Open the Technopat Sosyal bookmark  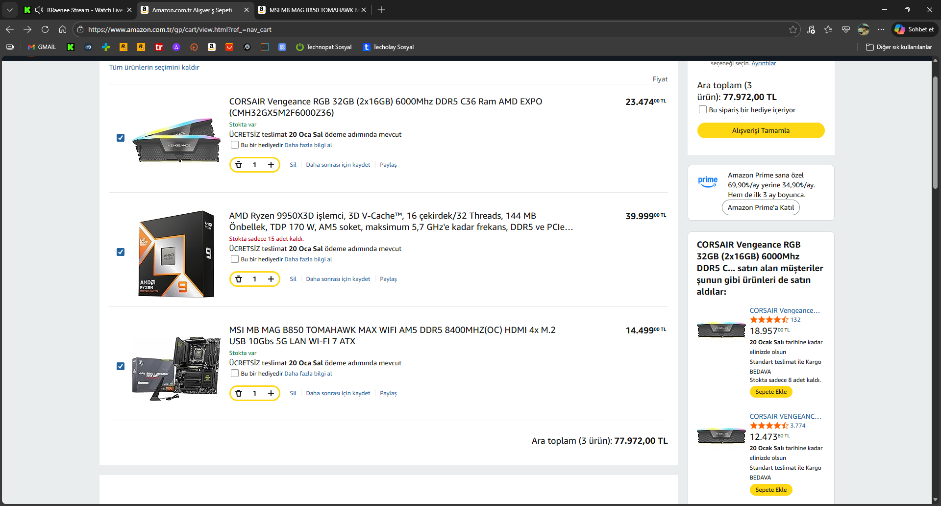coord(324,47)
